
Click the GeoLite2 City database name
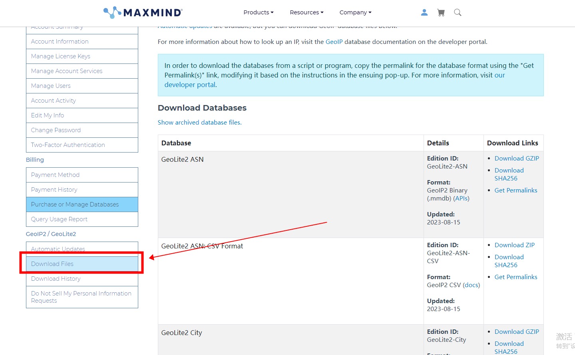pos(181,333)
